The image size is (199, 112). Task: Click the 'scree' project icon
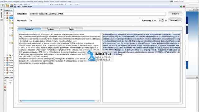(x=7, y=68)
